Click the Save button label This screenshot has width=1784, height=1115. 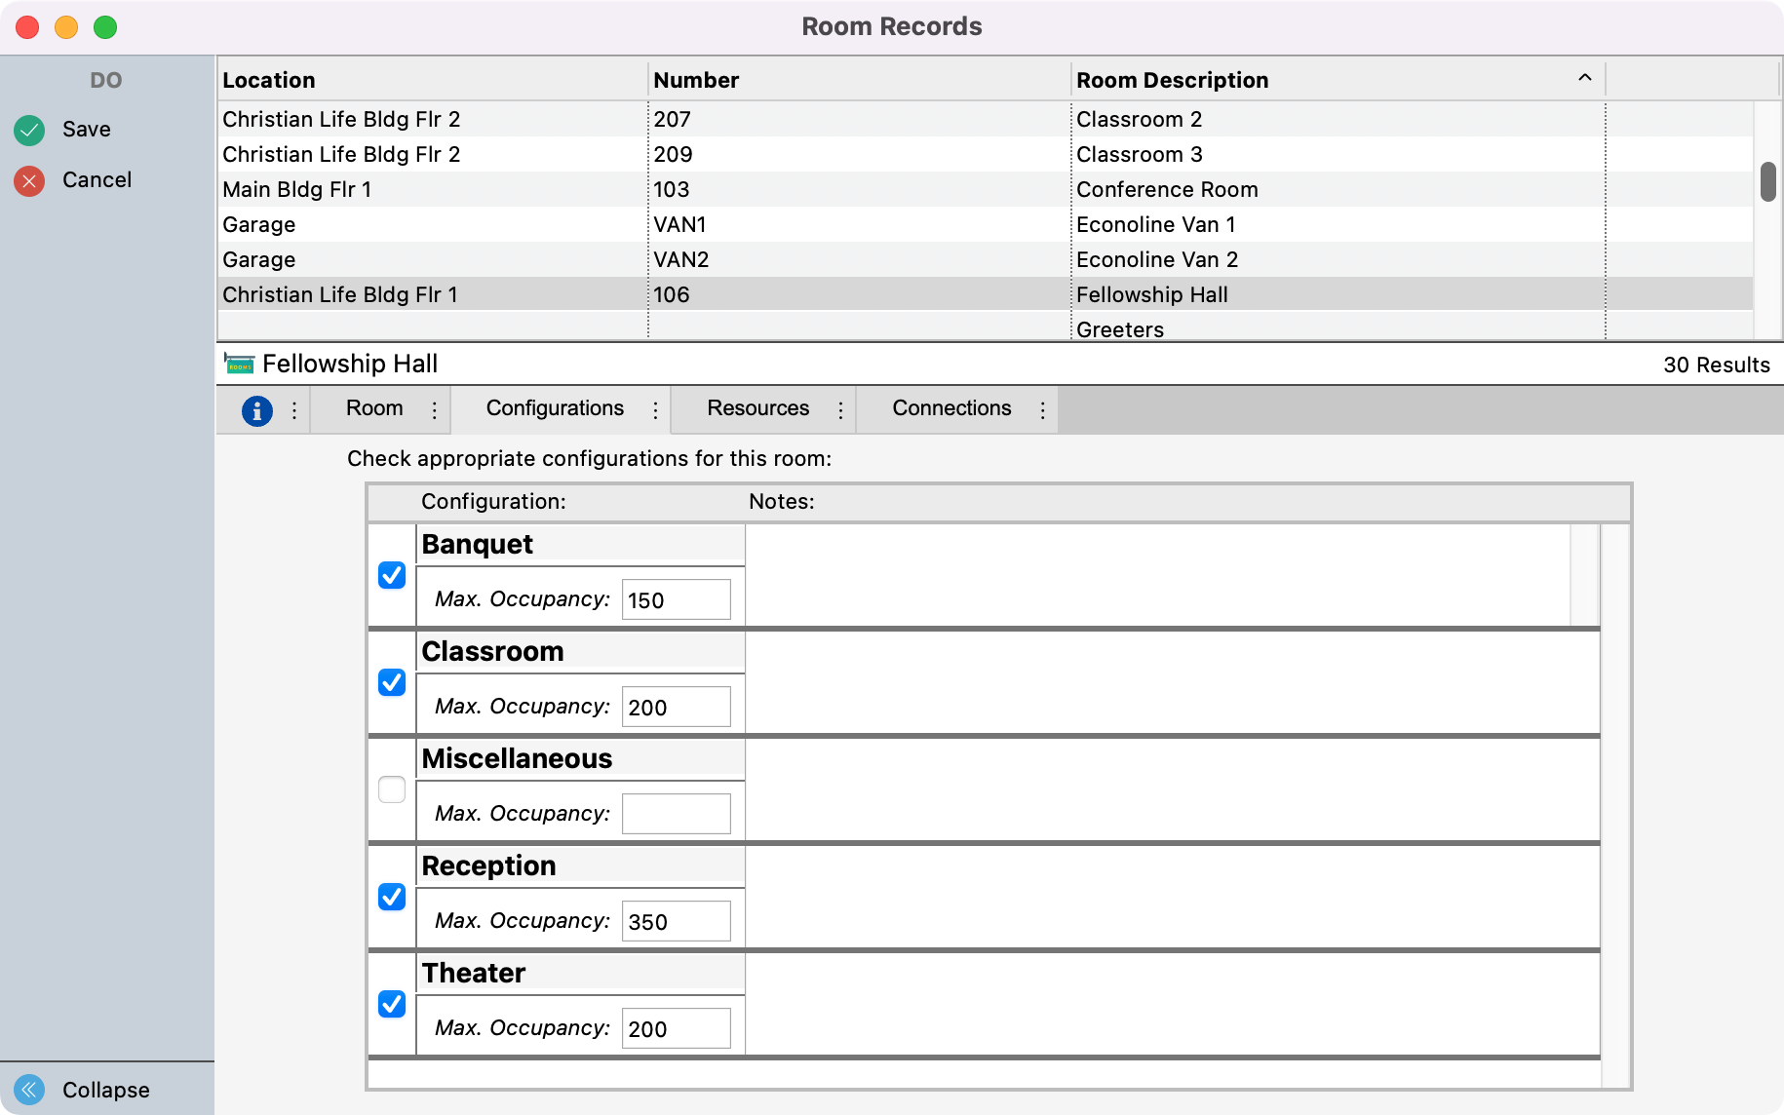point(86,130)
